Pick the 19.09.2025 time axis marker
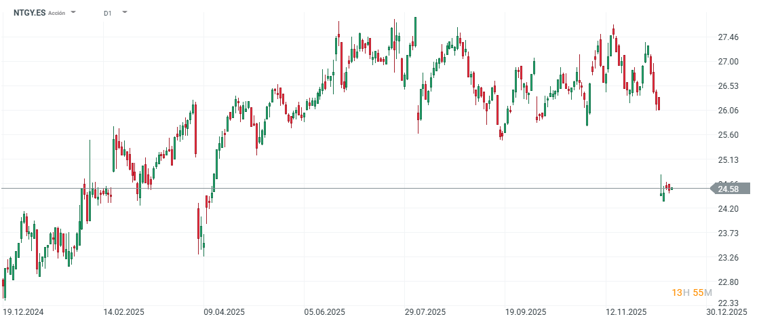The height and width of the screenshot is (323, 759). tap(525, 312)
